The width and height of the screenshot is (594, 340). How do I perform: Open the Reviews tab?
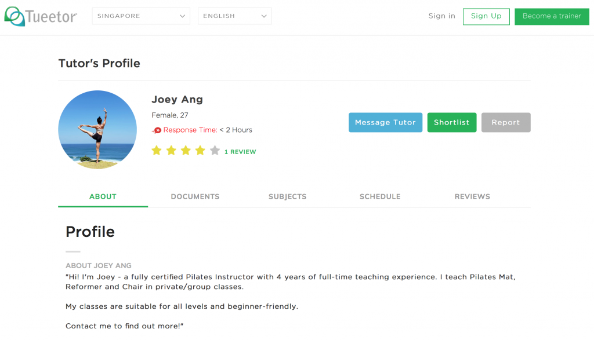coord(472,197)
